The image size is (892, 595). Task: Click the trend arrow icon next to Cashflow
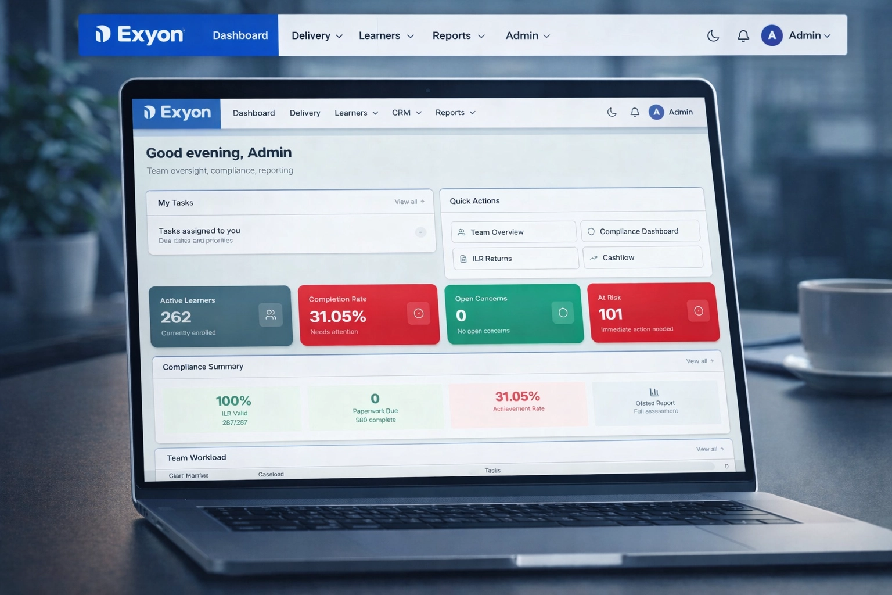pyautogui.click(x=593, y=257)
